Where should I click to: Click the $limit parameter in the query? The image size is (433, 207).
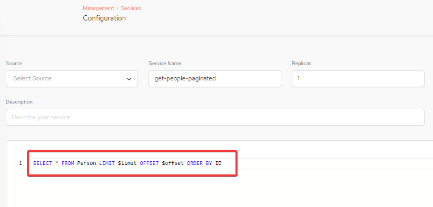(x=127, y=163)
